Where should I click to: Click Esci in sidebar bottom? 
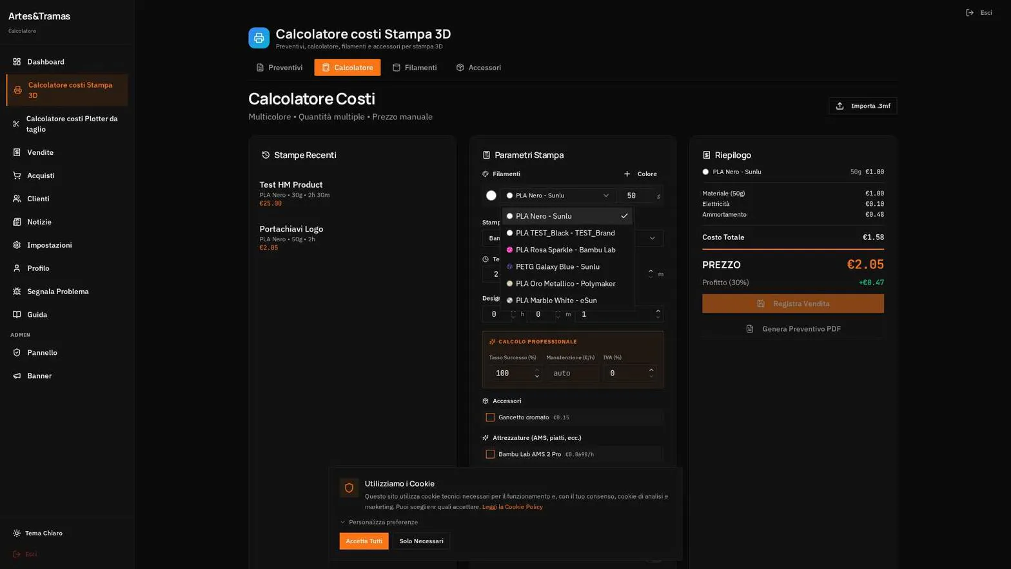[x=25, y=554]
